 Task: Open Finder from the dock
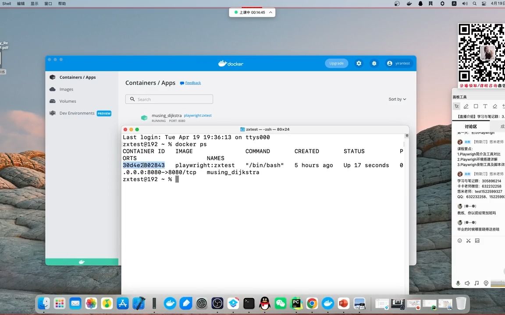pos(44,303)
